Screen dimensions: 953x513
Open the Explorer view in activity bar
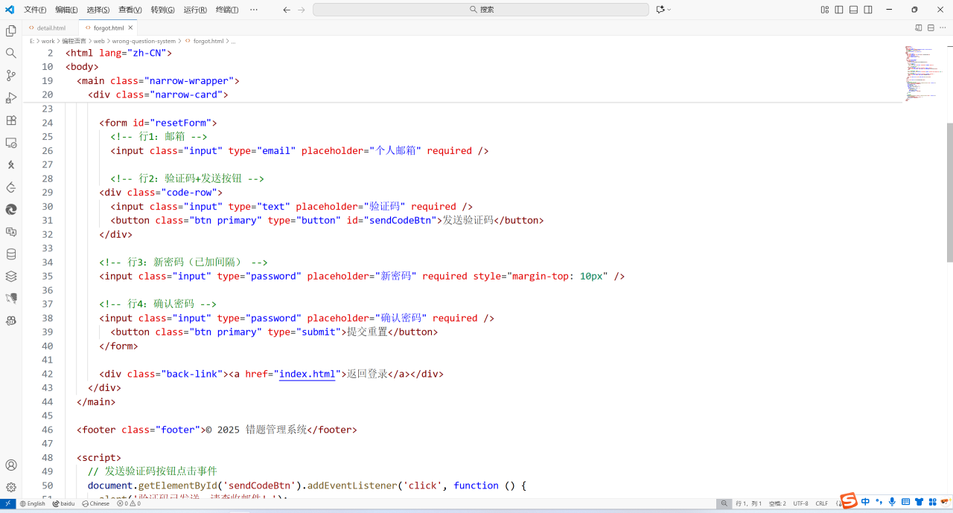11,31
